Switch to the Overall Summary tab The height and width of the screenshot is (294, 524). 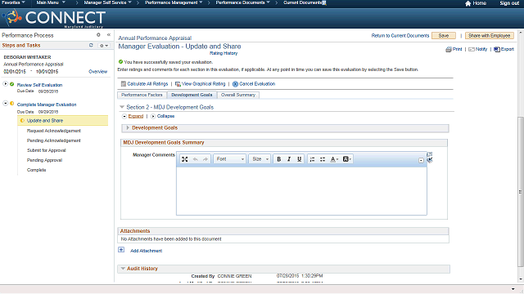click(x=238, y=95)
